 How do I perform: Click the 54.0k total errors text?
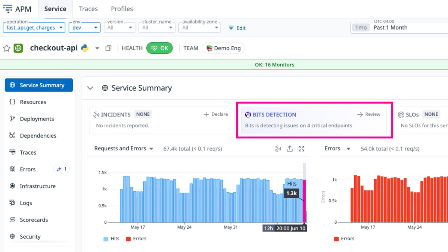[x=390, y=149]
